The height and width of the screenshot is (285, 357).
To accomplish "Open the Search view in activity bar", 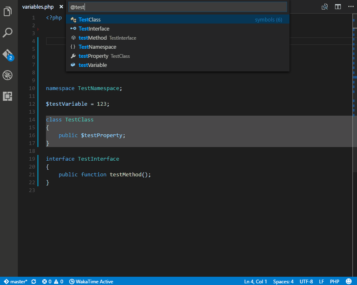I will pos(8,33).
